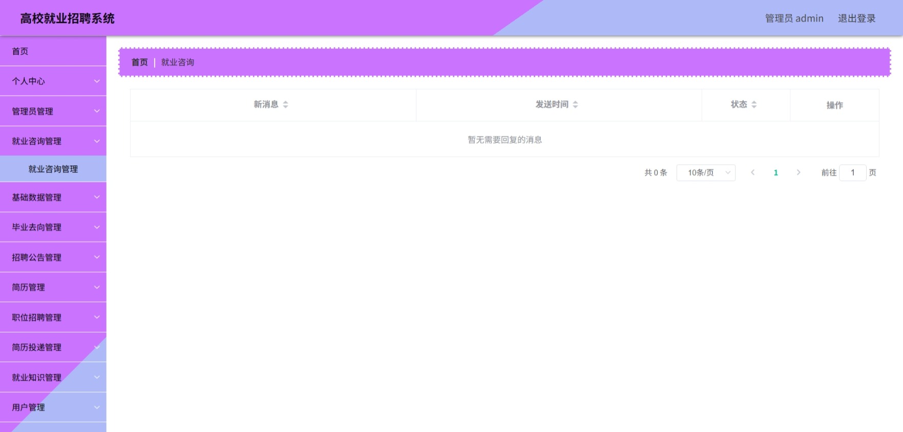Image resolution: width=903 pixels, height=432 pixels.
Task: Expand the 管理员管理 sidebar menu
Action: [x=53, y=111]
